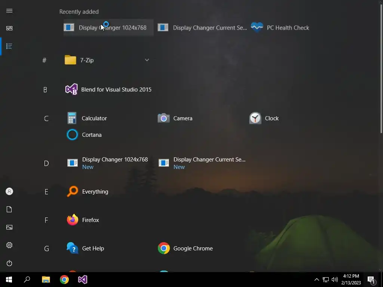The width and height of the screenshot is (383, 287).
Task: Click the Start menu vertical scrollbar
Action: point(381,68)
